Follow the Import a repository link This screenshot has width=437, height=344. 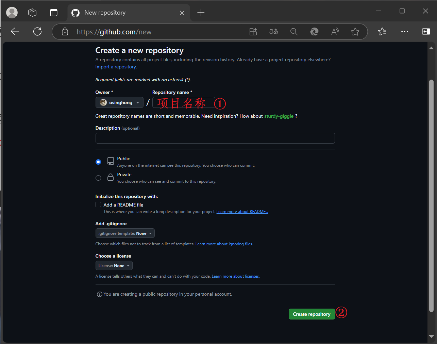tap(116, 67)
